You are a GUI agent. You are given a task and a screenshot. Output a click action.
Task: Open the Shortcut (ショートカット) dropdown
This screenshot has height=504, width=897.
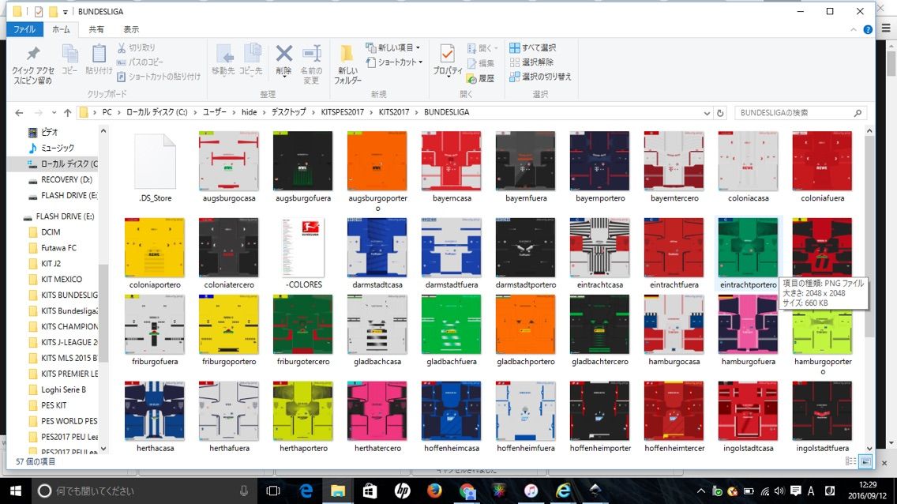[x=394, y=62]
